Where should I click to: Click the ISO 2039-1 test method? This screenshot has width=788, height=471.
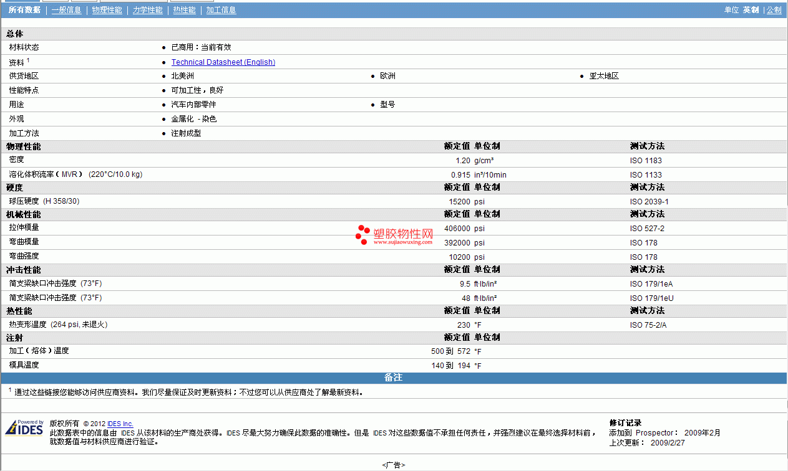649,202
